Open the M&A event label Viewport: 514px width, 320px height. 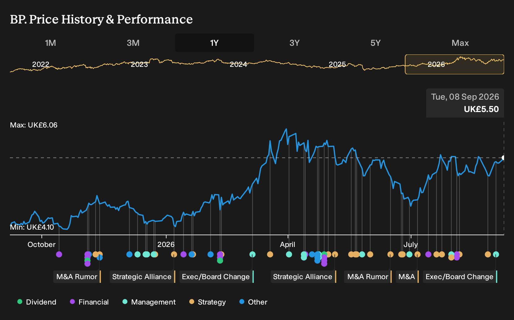point(407,277)
